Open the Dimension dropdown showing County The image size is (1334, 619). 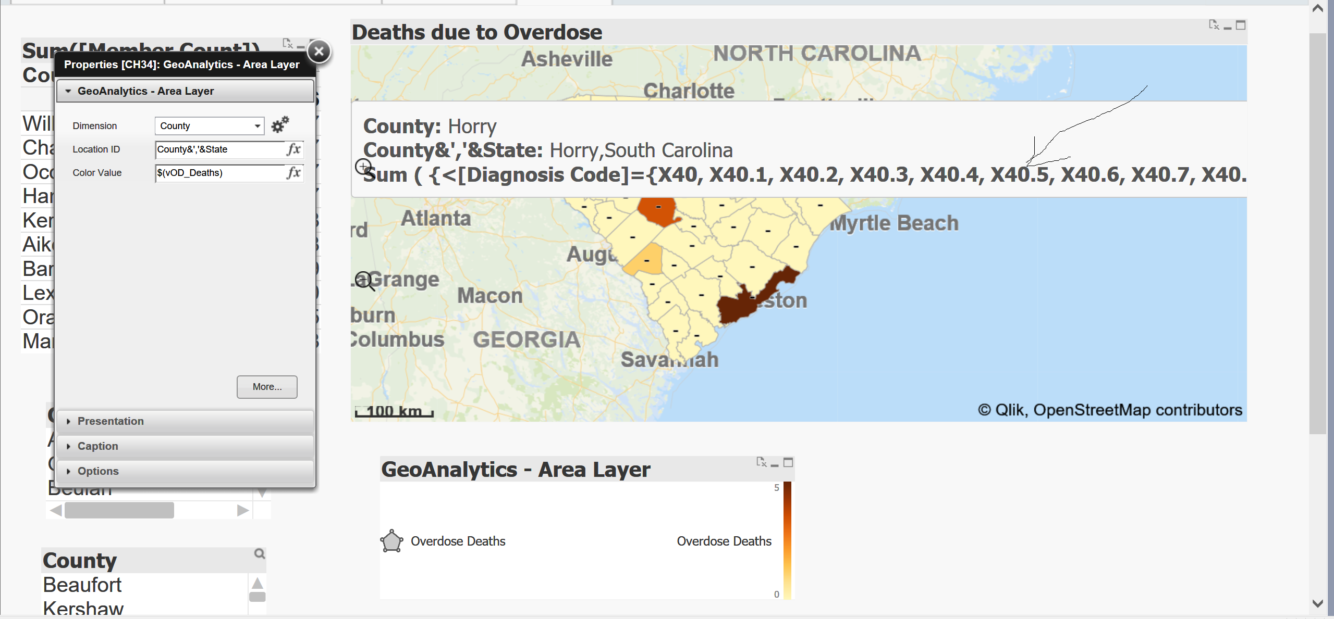pos(258,125)
